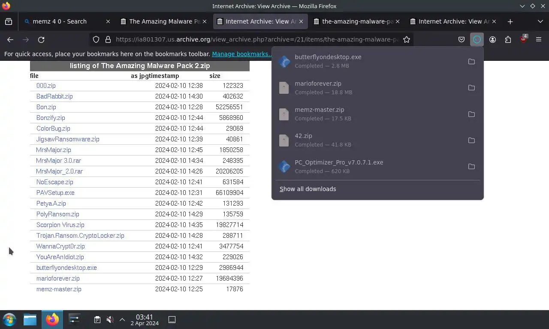
Task: Open the Scorpion Virus.zip link
Action: coord(60,225)
